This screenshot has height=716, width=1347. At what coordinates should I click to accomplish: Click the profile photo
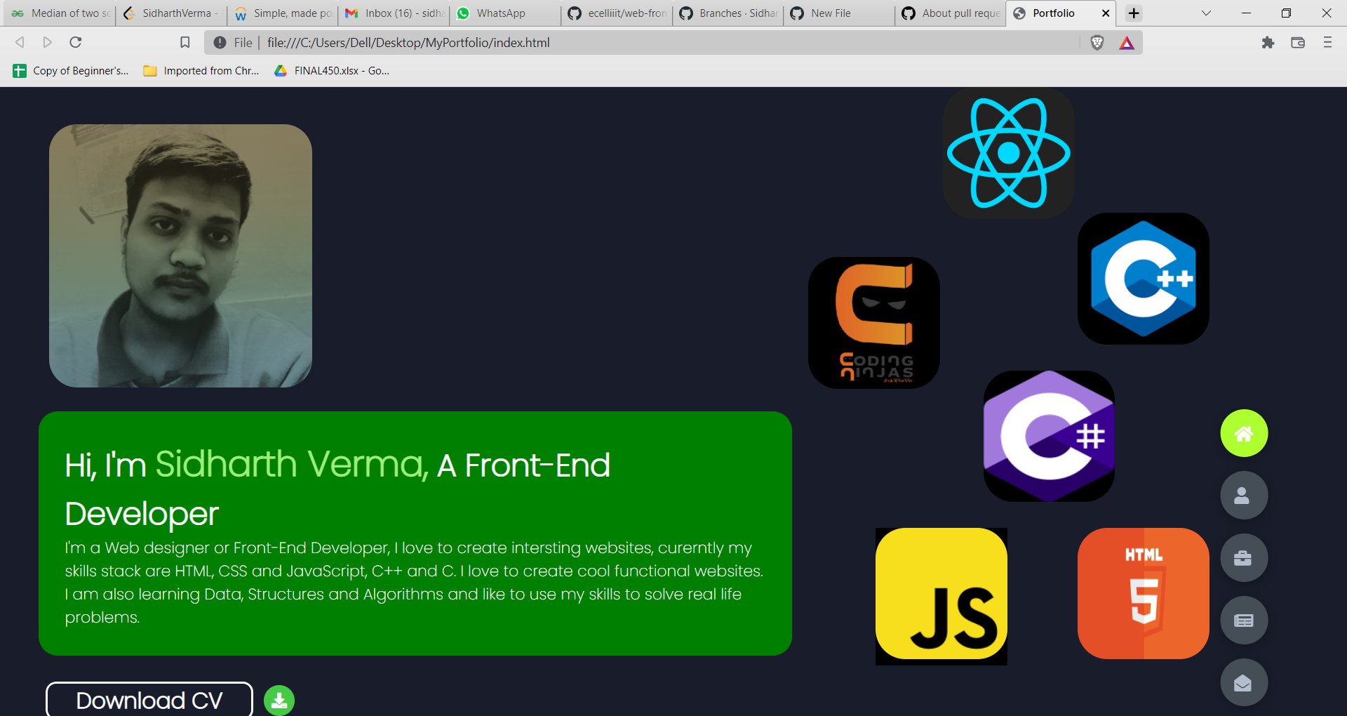[180, 256]
